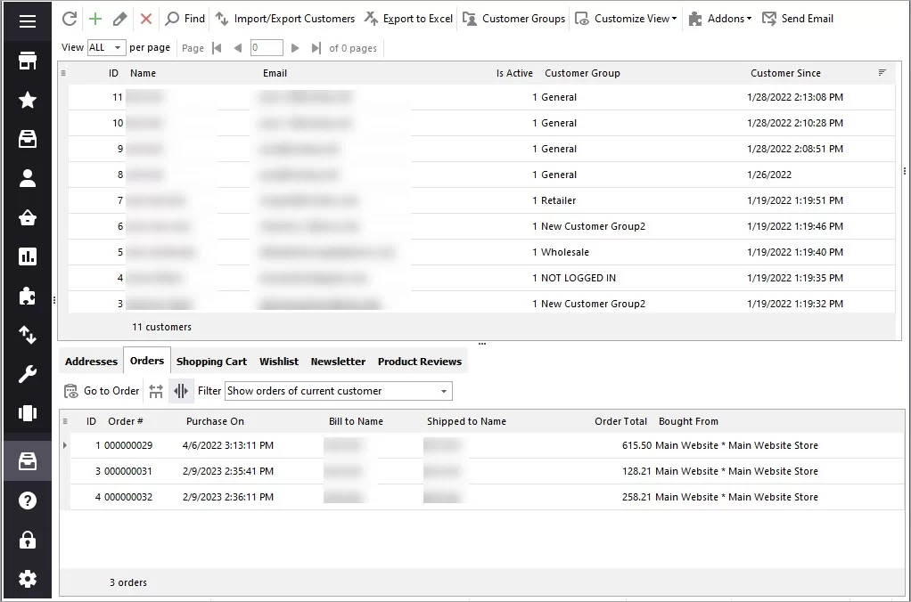Open grid sort options icon near Customer Since

pyautogui.click(x=882, y=72)
